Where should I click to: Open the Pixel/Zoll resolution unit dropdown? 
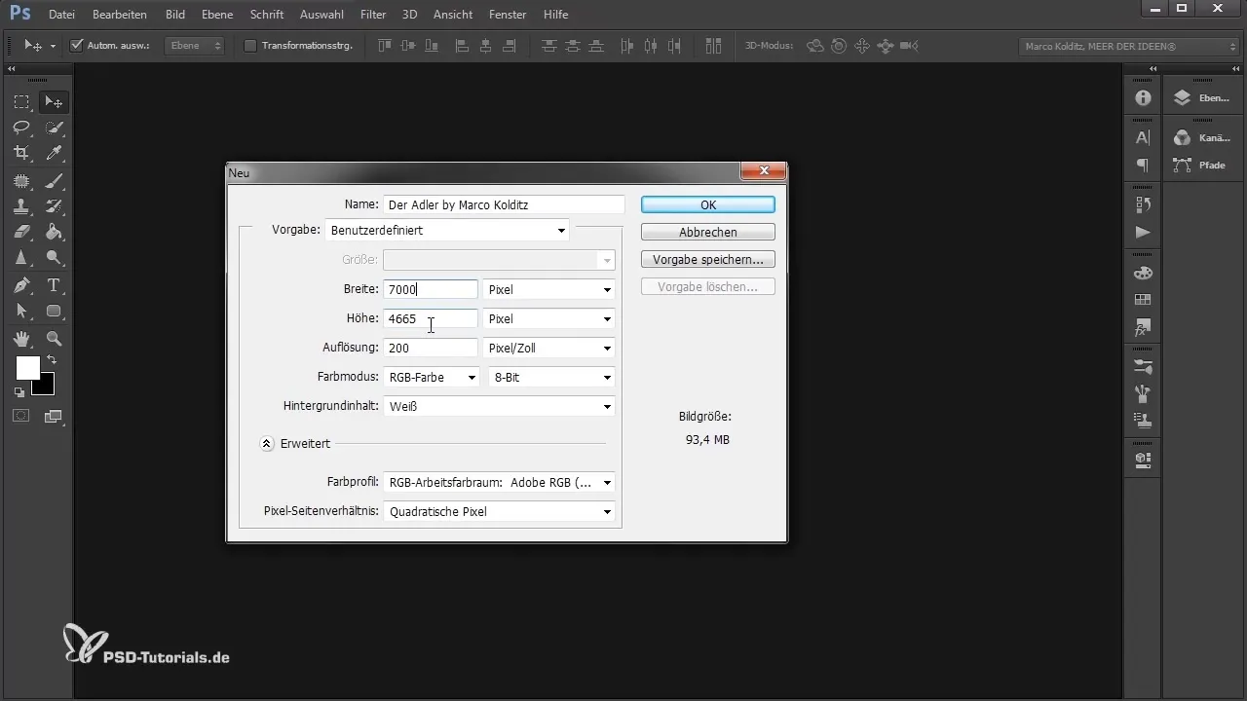pyautogui.click(x=549, y=349)
